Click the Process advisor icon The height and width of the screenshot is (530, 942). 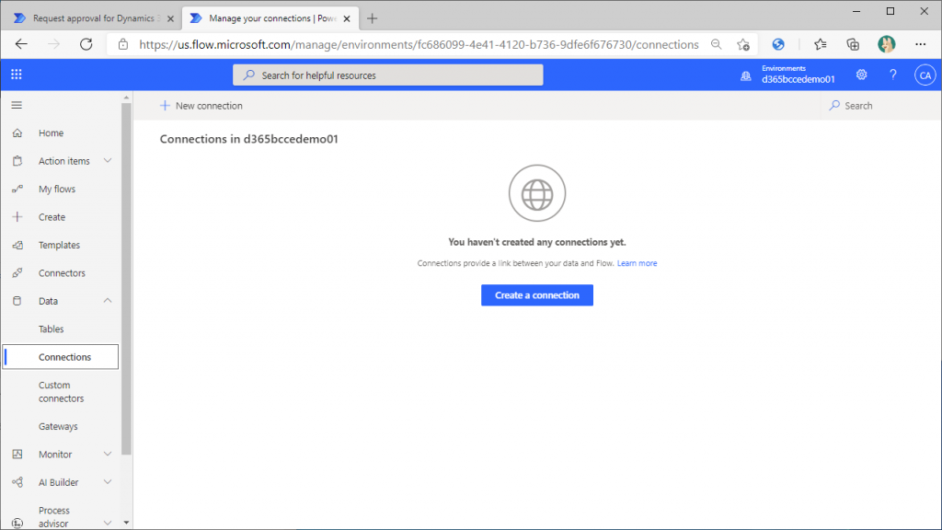[x=17, y=524]
